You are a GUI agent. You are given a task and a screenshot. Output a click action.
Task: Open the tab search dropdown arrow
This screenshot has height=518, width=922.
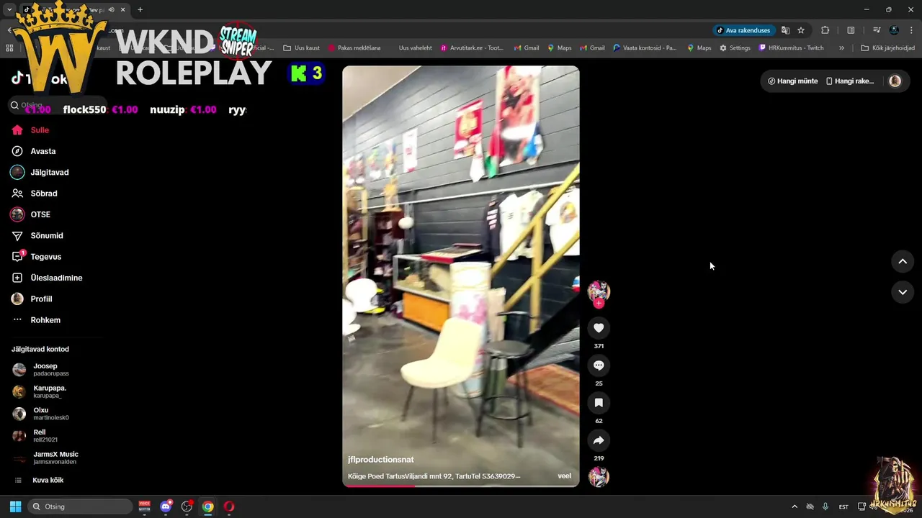tap(9, 9)
